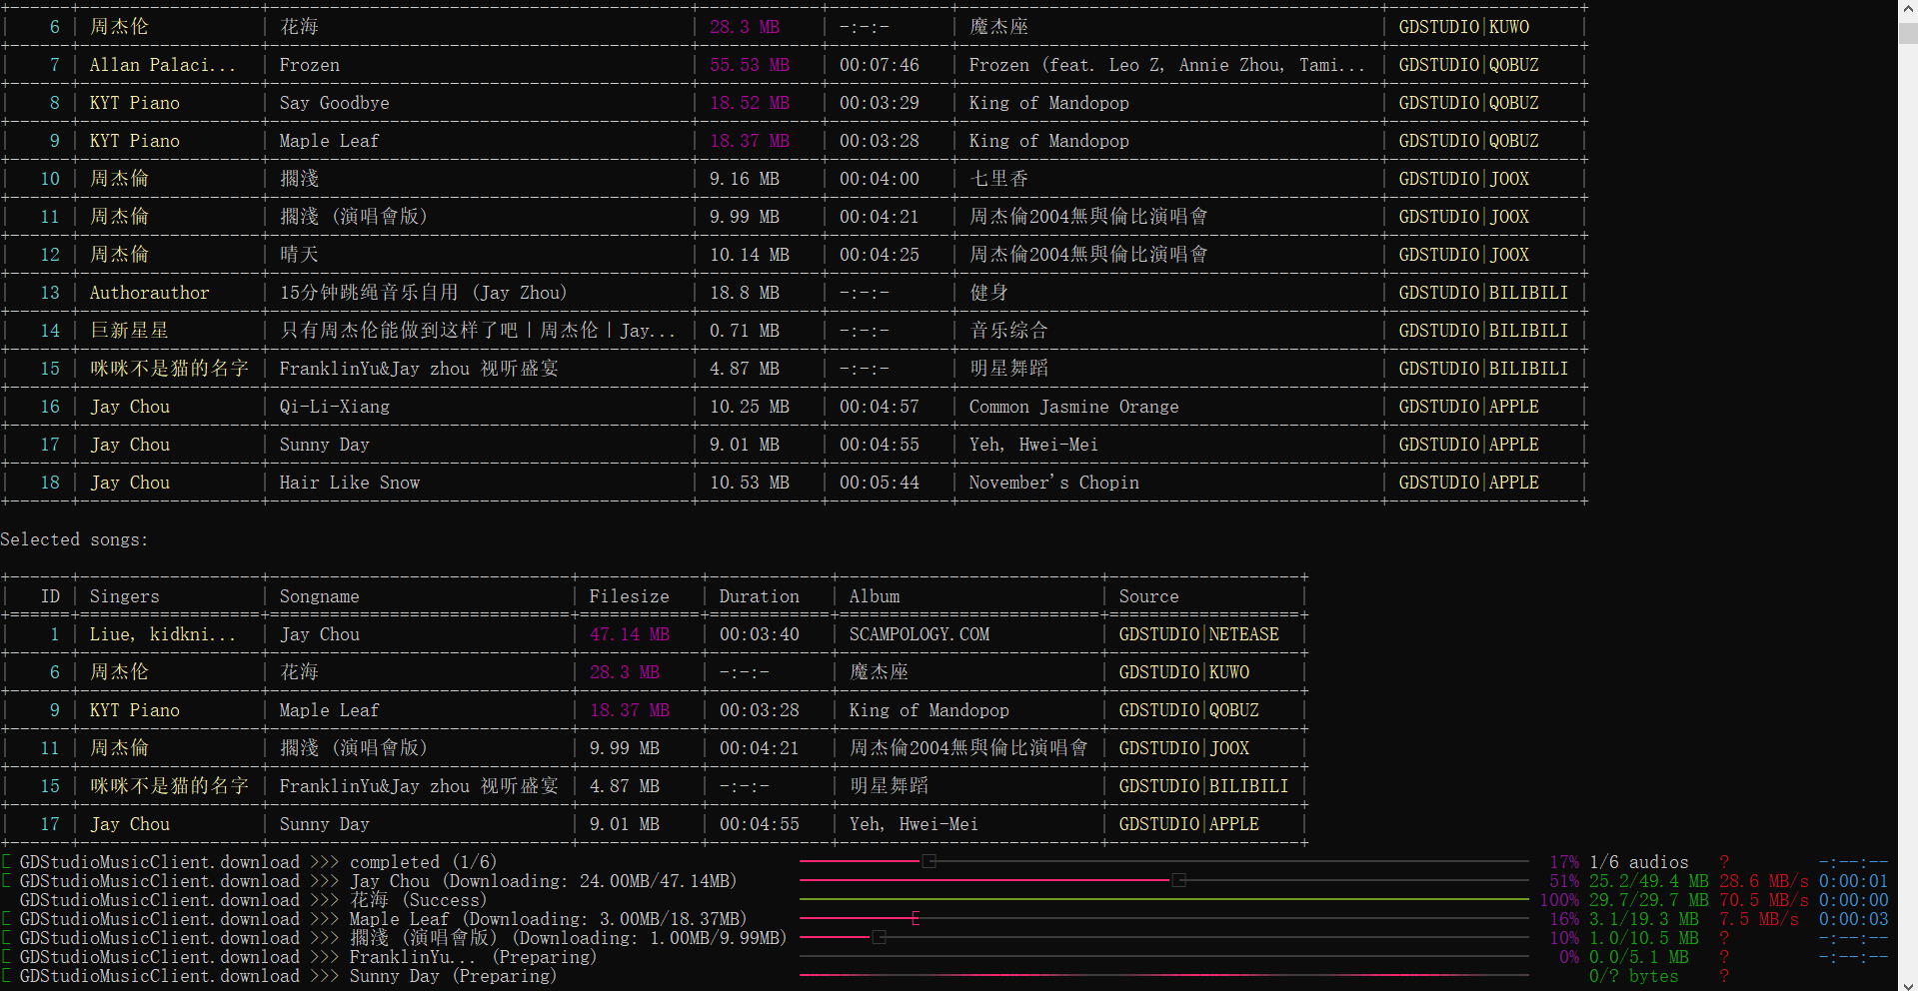Viewport: 1918px width, 991px height.
Task: Click the "Selected songs:" label
Action: [74, 539]
